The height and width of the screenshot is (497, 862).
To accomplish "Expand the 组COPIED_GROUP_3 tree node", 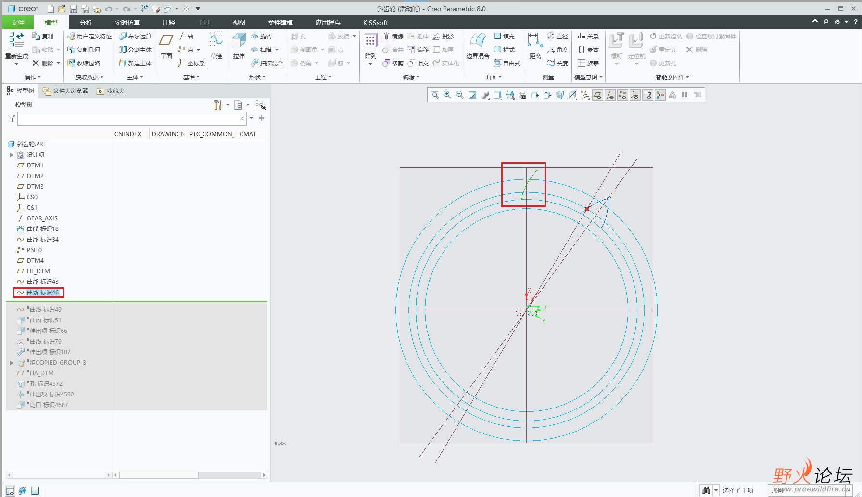I will (x=12, y=363).
